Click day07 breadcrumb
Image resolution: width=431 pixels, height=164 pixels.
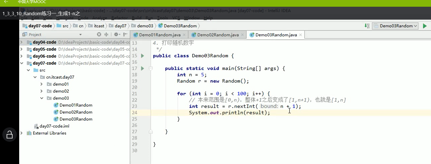(118, 26)
